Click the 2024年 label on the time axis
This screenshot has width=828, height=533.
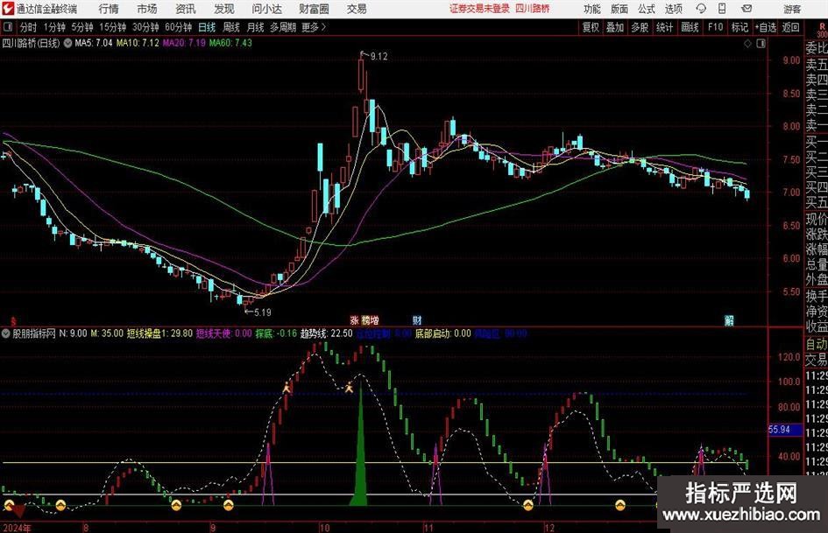17,528
